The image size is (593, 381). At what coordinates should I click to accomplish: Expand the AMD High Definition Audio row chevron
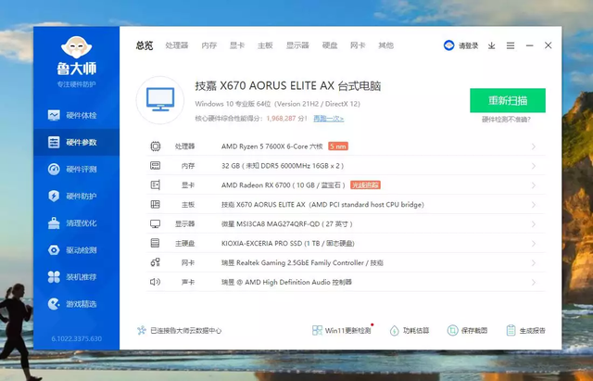tap(534, 282)
